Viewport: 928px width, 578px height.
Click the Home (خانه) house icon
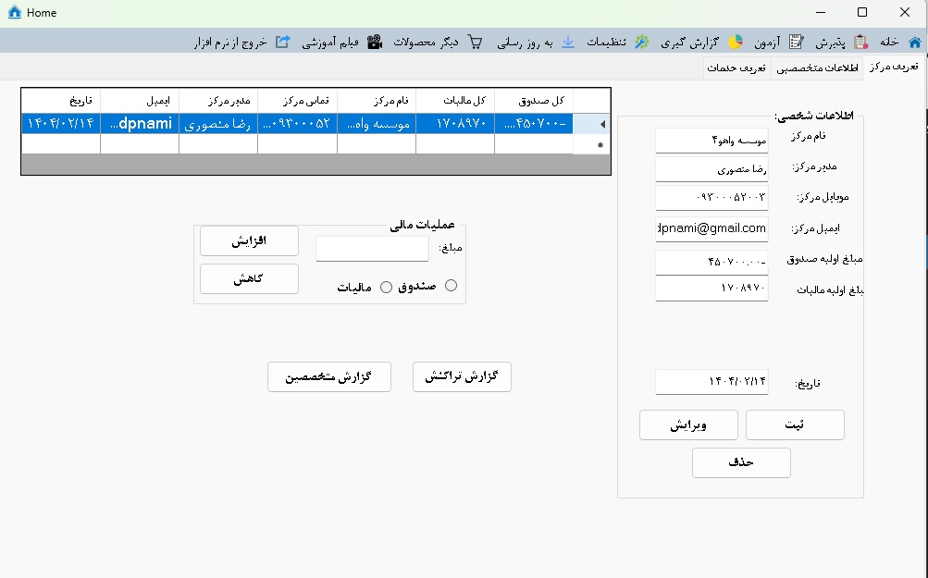click(x=914, y=42)
